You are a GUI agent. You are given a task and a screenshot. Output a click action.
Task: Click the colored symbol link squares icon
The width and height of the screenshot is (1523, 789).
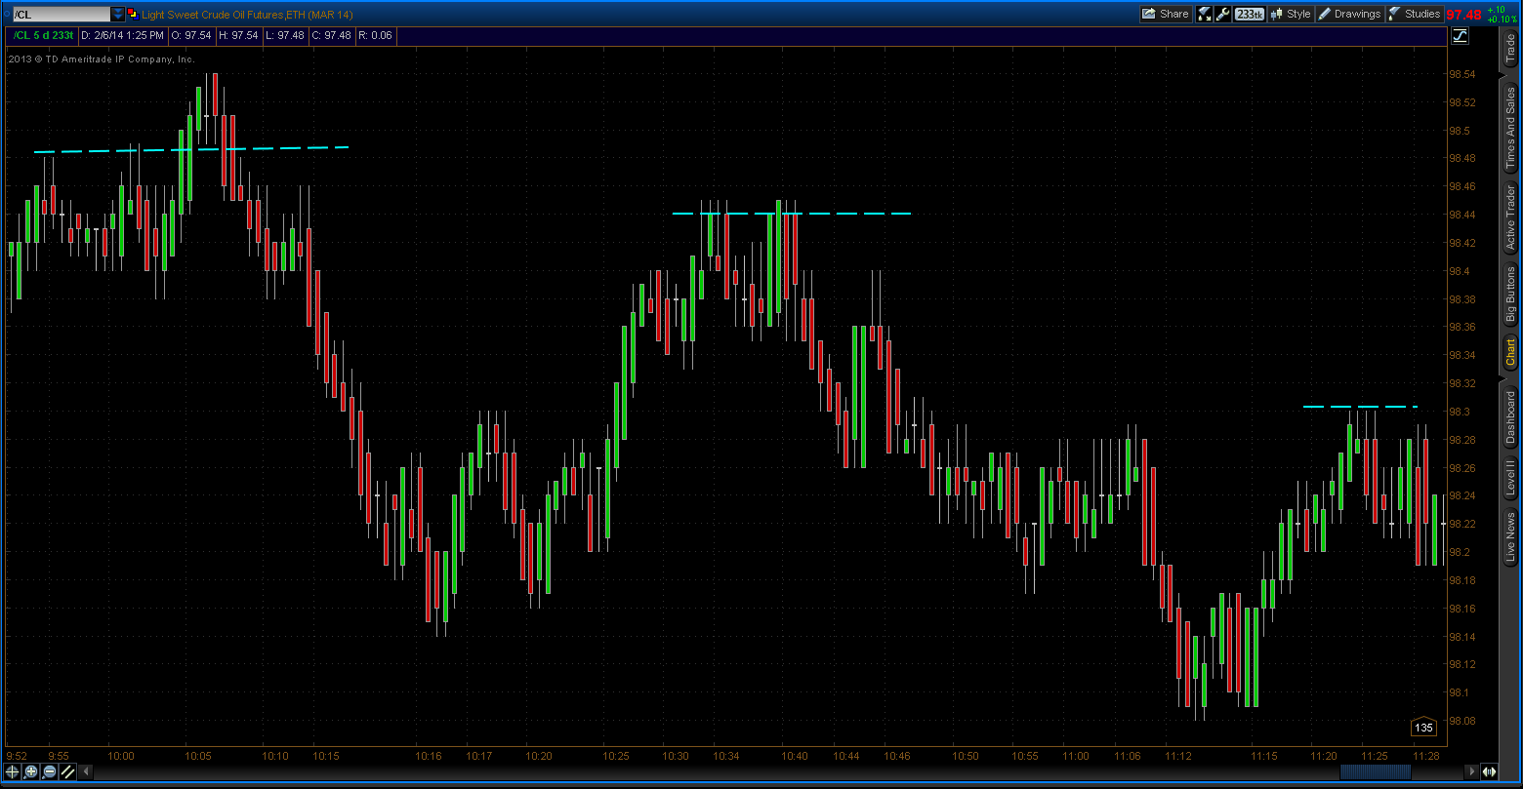(133, 15)
